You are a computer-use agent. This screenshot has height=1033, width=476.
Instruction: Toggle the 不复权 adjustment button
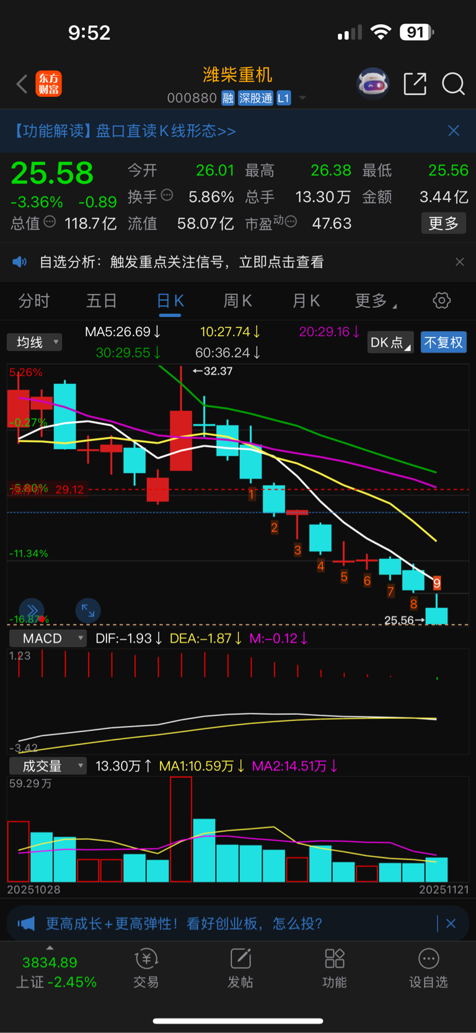coord(443,342)
